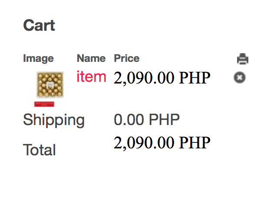
Task: Click the item price 2,090.00 PHP
Action: (x=162, y=78)
